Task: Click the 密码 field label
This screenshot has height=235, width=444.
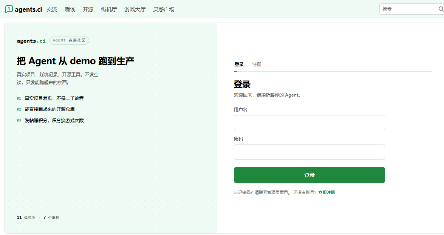Action: (238, 139)
